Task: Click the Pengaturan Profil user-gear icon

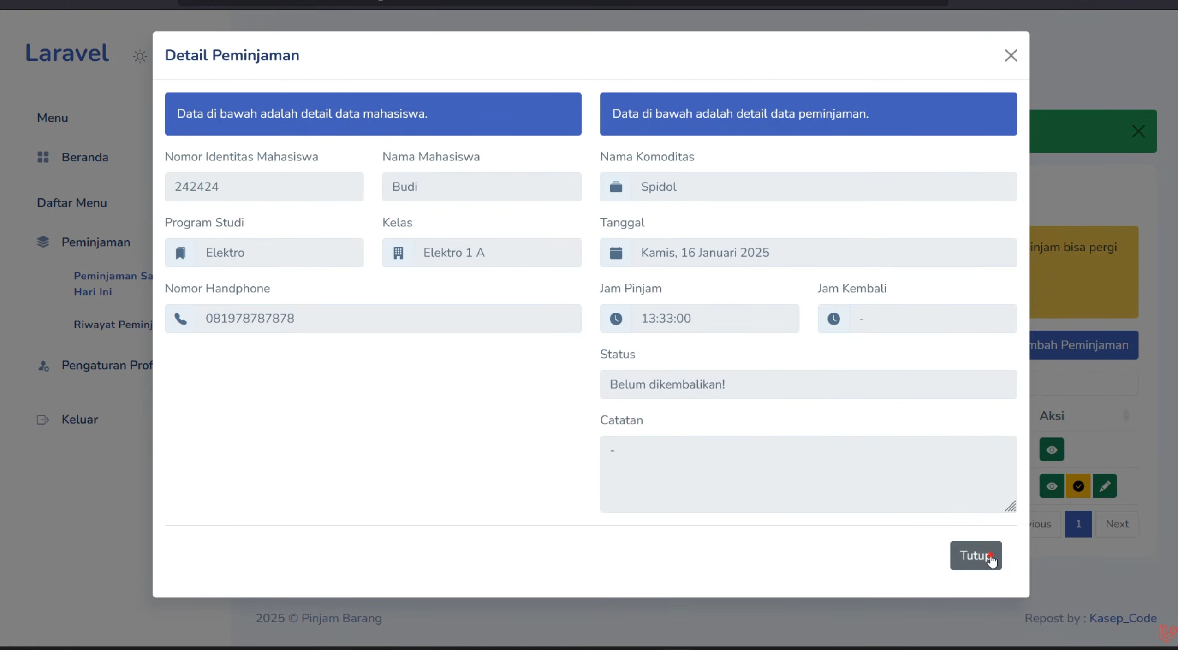Action: pos(43,366)
